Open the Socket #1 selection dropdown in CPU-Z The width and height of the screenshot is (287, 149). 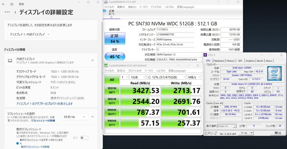coord(227,126)
